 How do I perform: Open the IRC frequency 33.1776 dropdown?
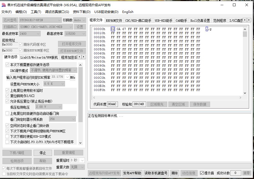coord(60,77)
